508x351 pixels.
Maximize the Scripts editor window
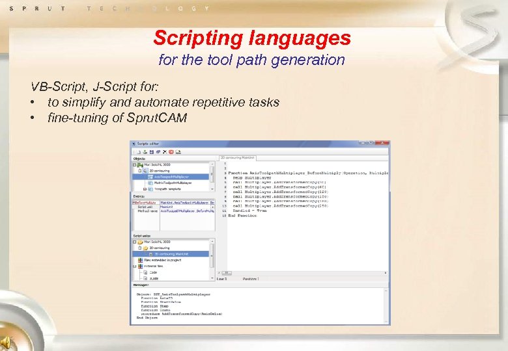[x=371, y=142]
